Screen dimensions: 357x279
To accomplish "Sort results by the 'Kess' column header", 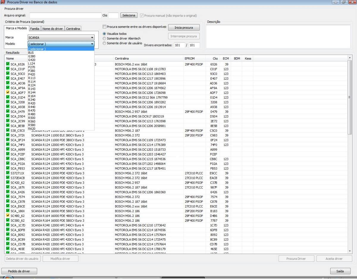I will coord(248,59).
